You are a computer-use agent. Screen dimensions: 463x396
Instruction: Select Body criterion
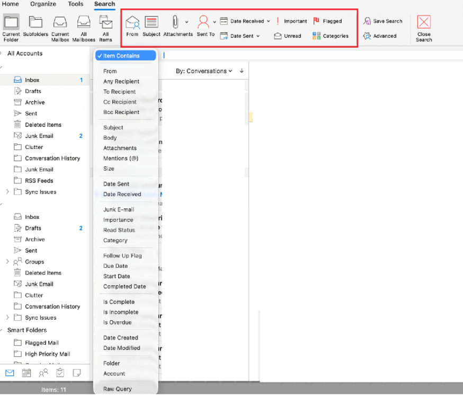coord(110,138)
